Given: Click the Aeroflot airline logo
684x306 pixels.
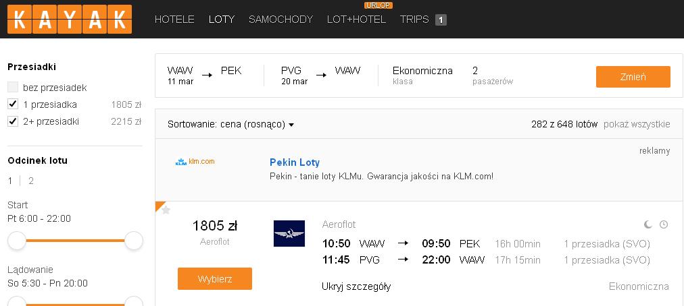Looking at the screenshot, I should pyautogui.click(x=289, y=233).
